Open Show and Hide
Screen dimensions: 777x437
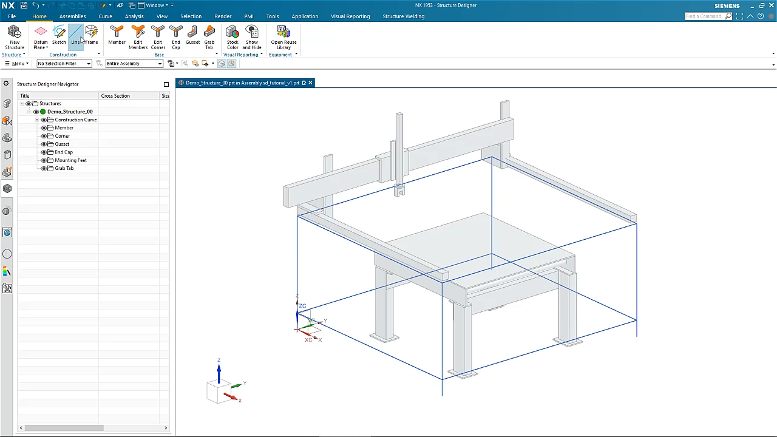(252, 35)
